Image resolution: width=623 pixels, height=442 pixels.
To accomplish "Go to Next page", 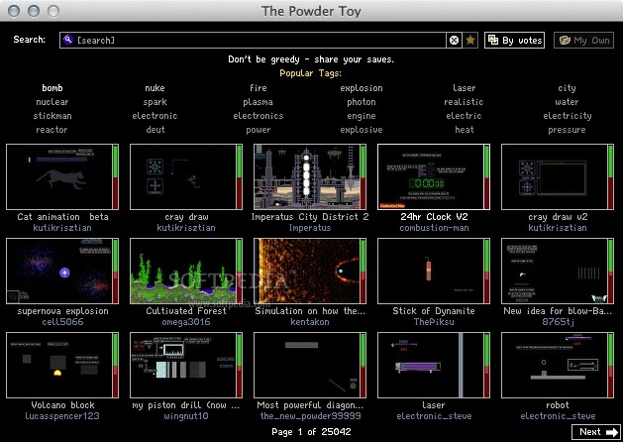I will tap(596, 432).
